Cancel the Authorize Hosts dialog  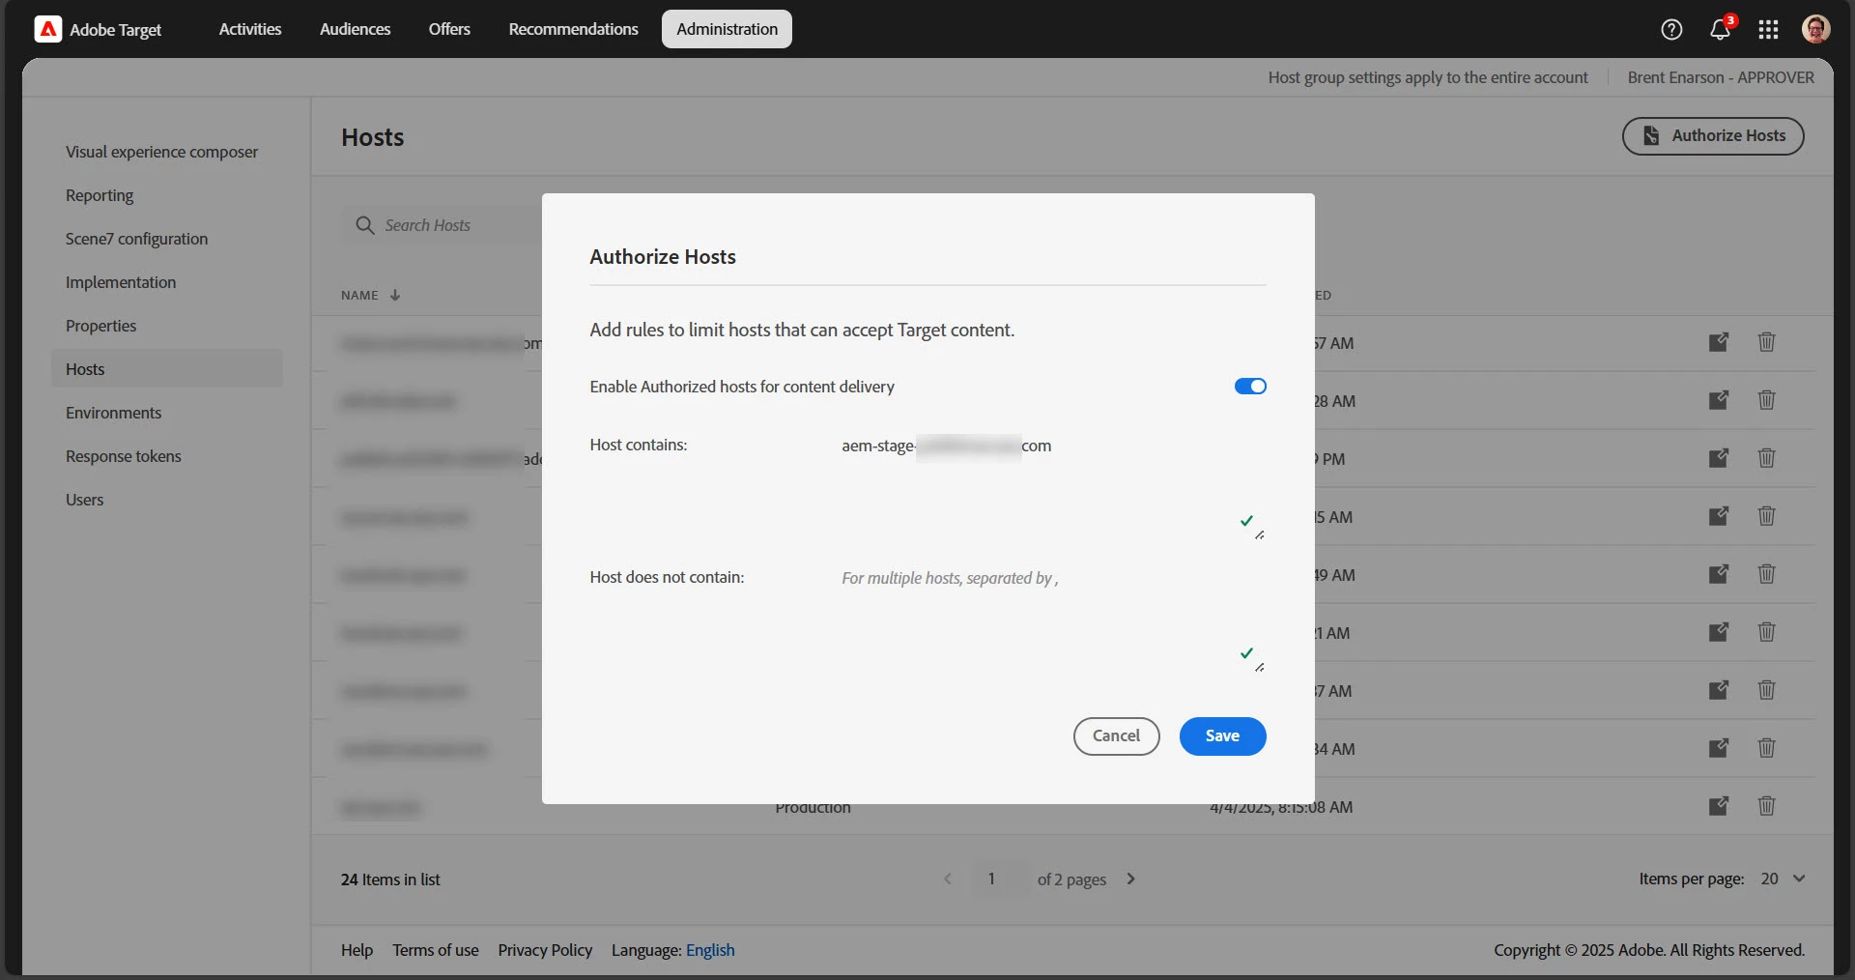click(1116, 736)
